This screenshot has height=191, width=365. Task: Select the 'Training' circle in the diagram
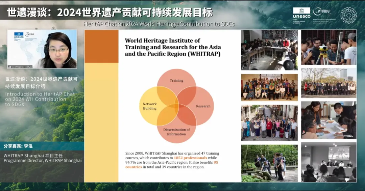coord(176,80)
